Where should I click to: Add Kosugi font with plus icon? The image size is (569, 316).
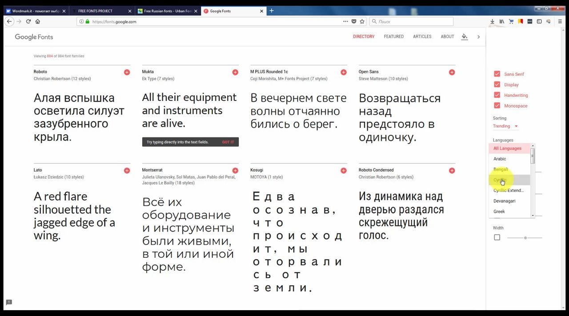[344, 170]
